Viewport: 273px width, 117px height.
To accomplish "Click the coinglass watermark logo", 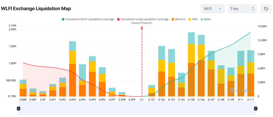I will (241, 90).
